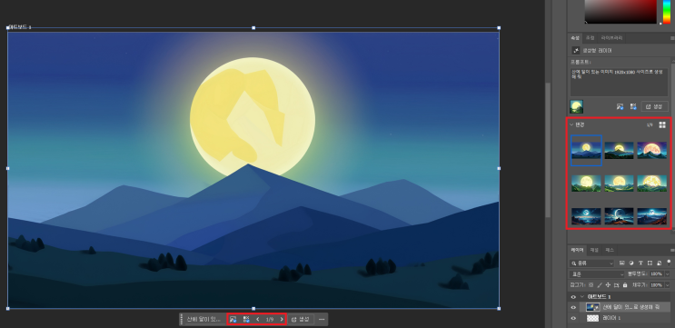The image size is (675, 328).
Task: Filter layers by shape layers icon
Action: click(650, 263)
